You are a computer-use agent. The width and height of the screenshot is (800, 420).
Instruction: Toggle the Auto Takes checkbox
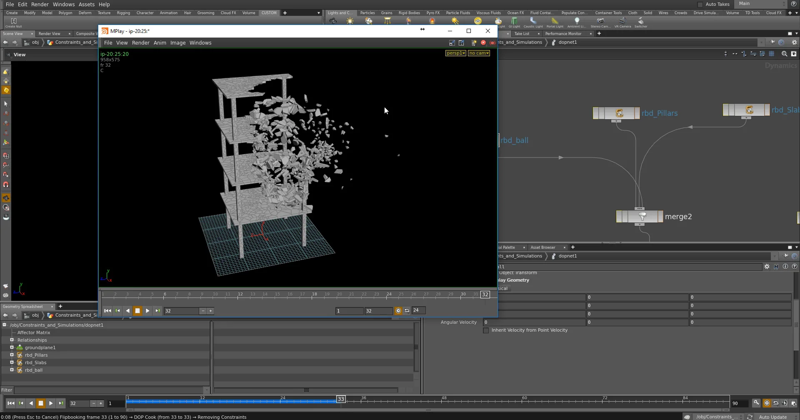click(x=700, y=4)
